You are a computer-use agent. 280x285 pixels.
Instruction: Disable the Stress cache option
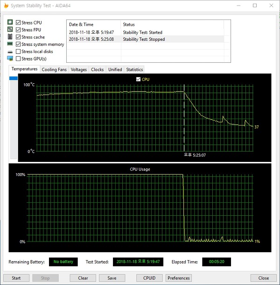pos(18,37)
